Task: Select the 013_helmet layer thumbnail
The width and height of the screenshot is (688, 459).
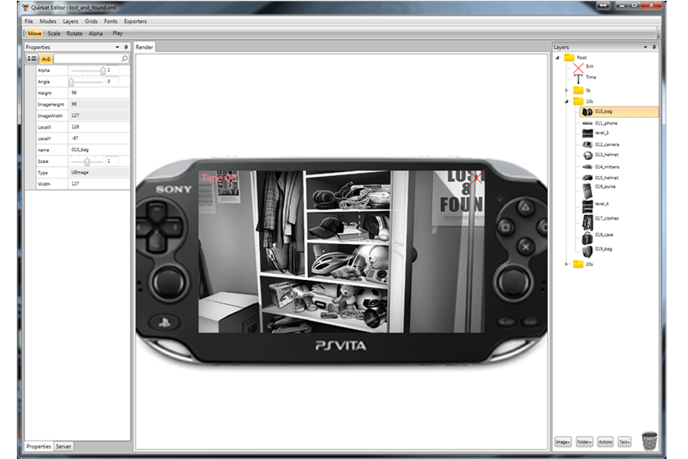Action: coord(588,155)
